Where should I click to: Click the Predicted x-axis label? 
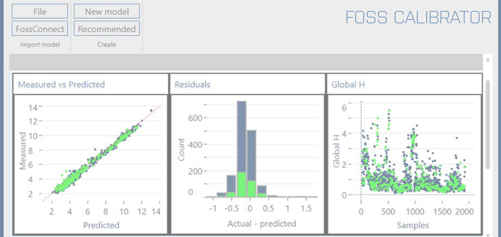point(101,225)
